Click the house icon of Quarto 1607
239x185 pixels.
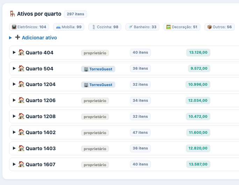point(21,164)
